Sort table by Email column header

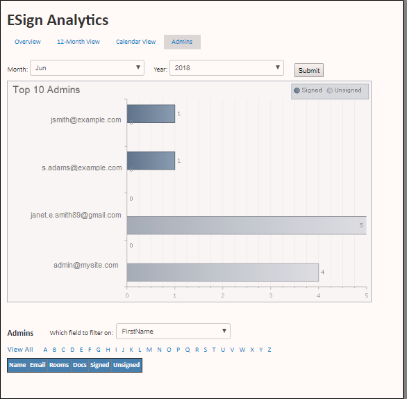coord(38,365)
